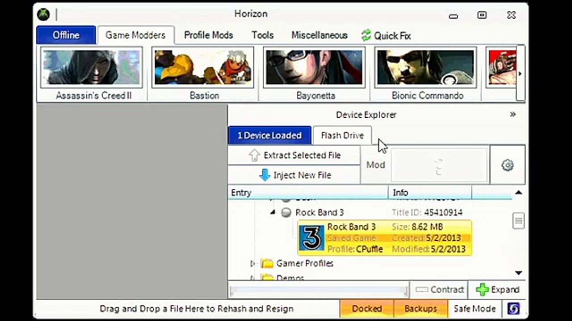Switch to the Game Modders tab
Screen dimensions: 572x321
tap(135, 35)
